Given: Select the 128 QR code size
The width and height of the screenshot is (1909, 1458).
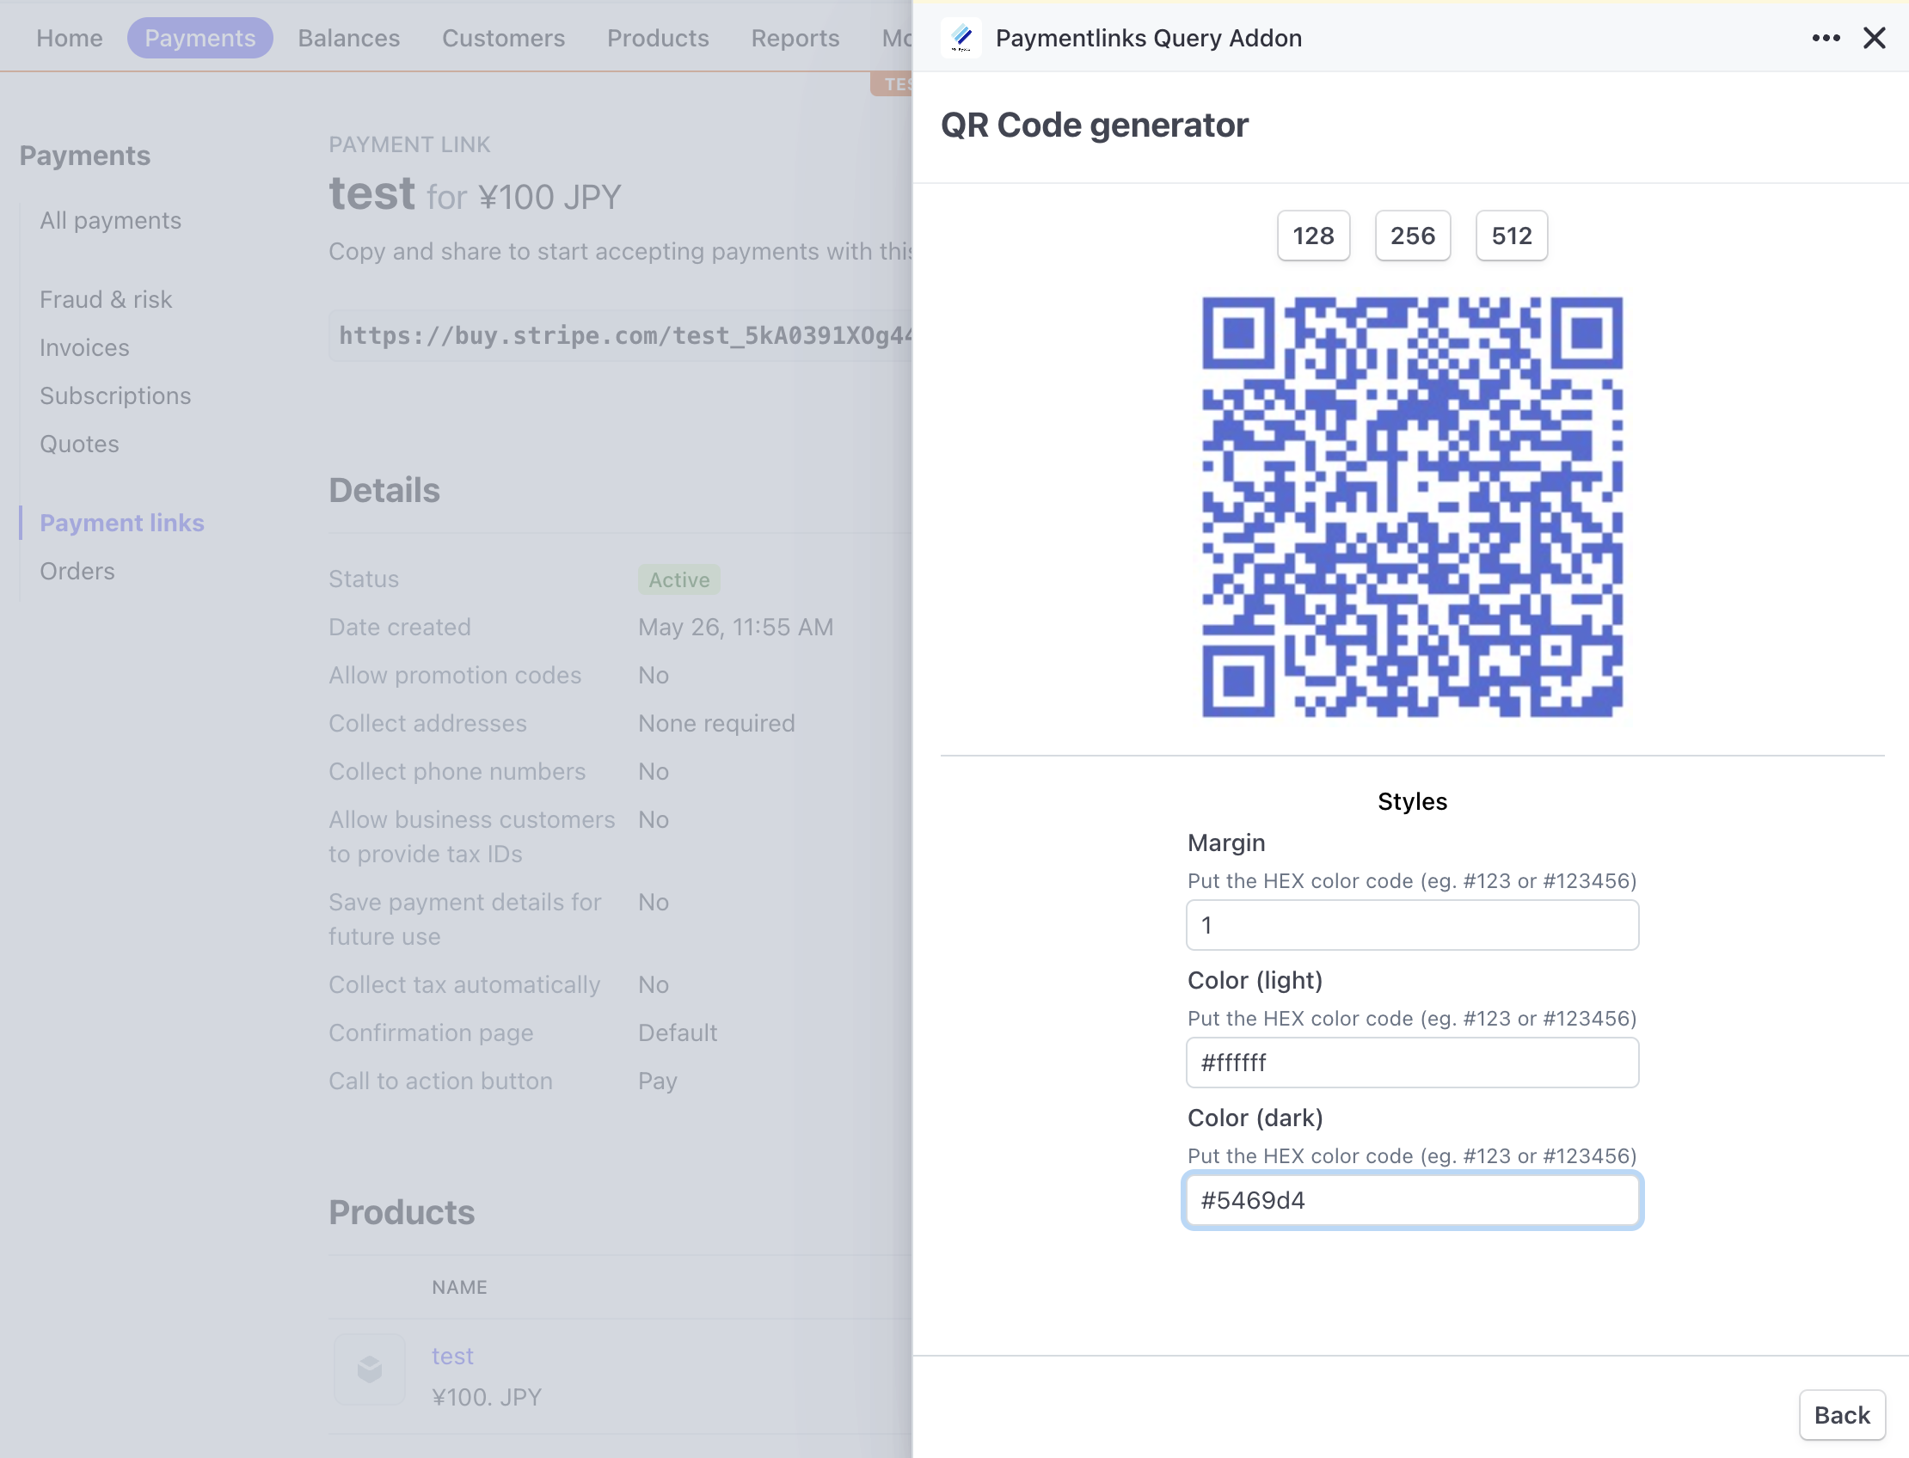Looking at the screenshot, I should 1312,236.
